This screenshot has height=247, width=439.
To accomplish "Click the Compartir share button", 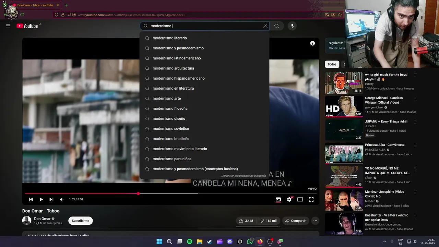I will point(295,221).
